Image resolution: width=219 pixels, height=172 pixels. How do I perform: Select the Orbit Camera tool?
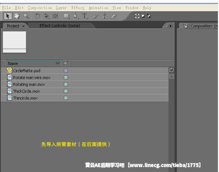47,16
